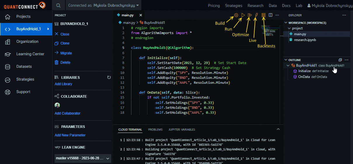Delete the project
The image size is (353, 164).
click(x=62, y=63)
